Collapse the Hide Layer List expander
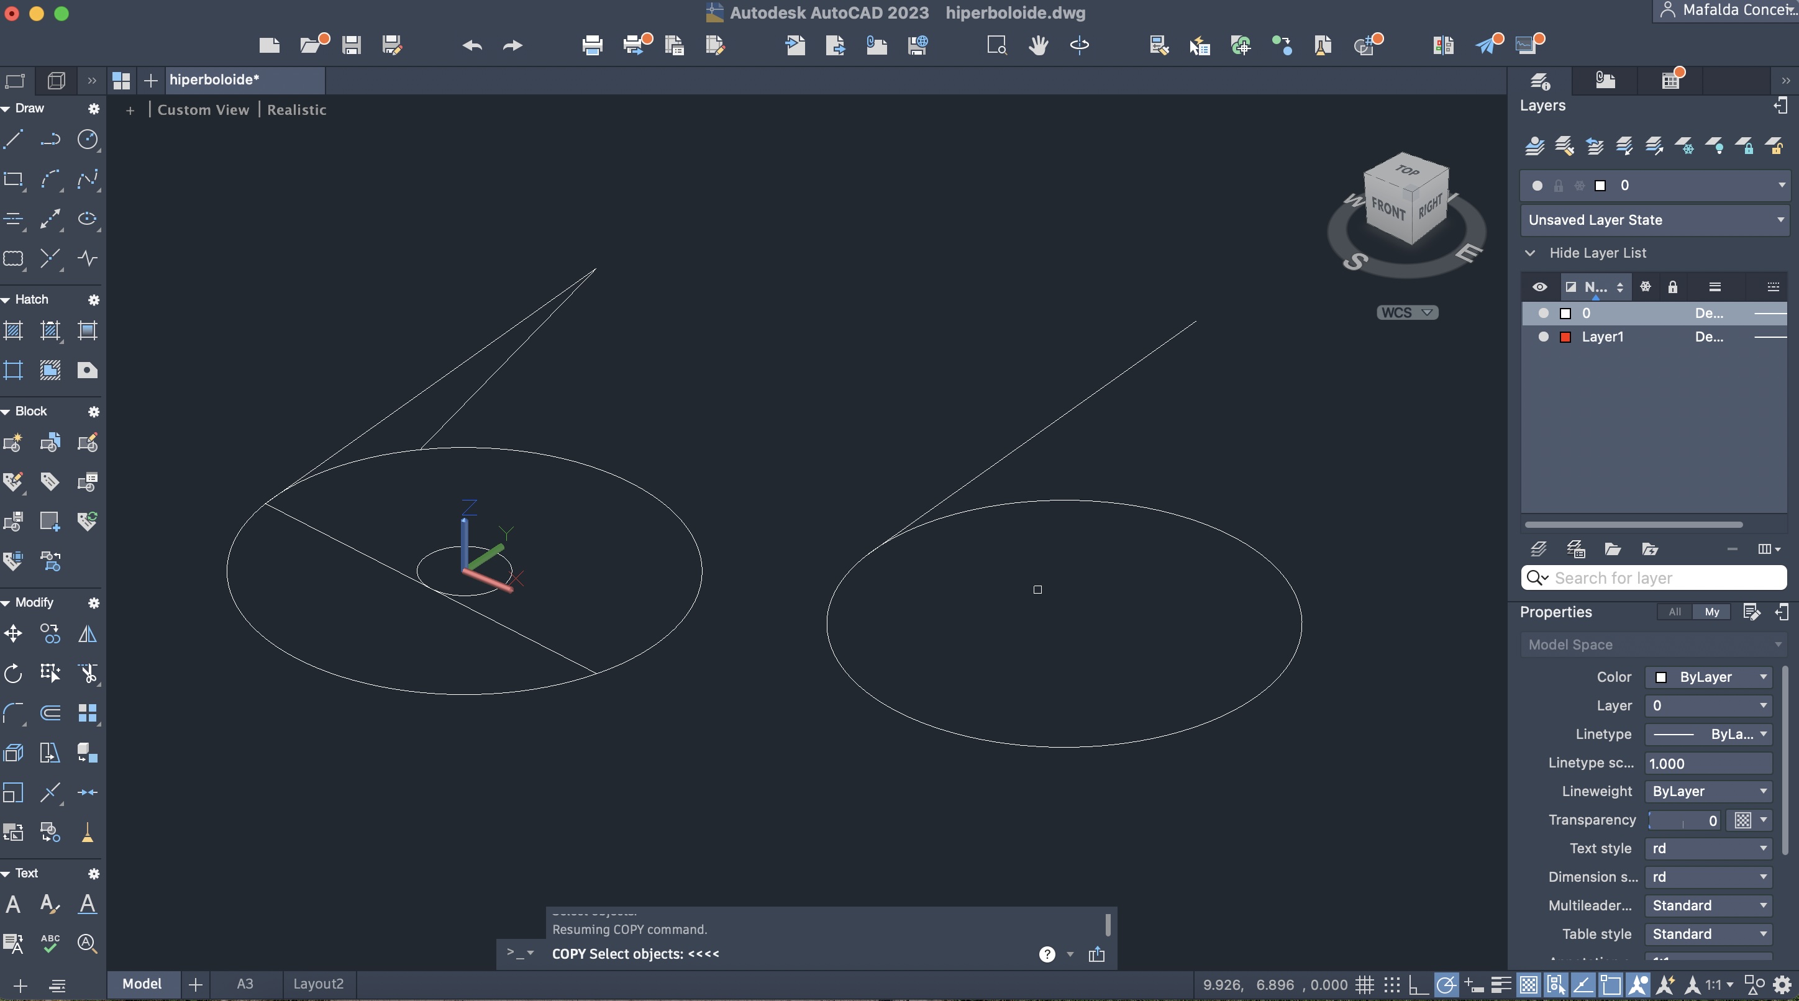Image resolution: width=1799 pixels, height=1001 pixels. click(1530, 253)
